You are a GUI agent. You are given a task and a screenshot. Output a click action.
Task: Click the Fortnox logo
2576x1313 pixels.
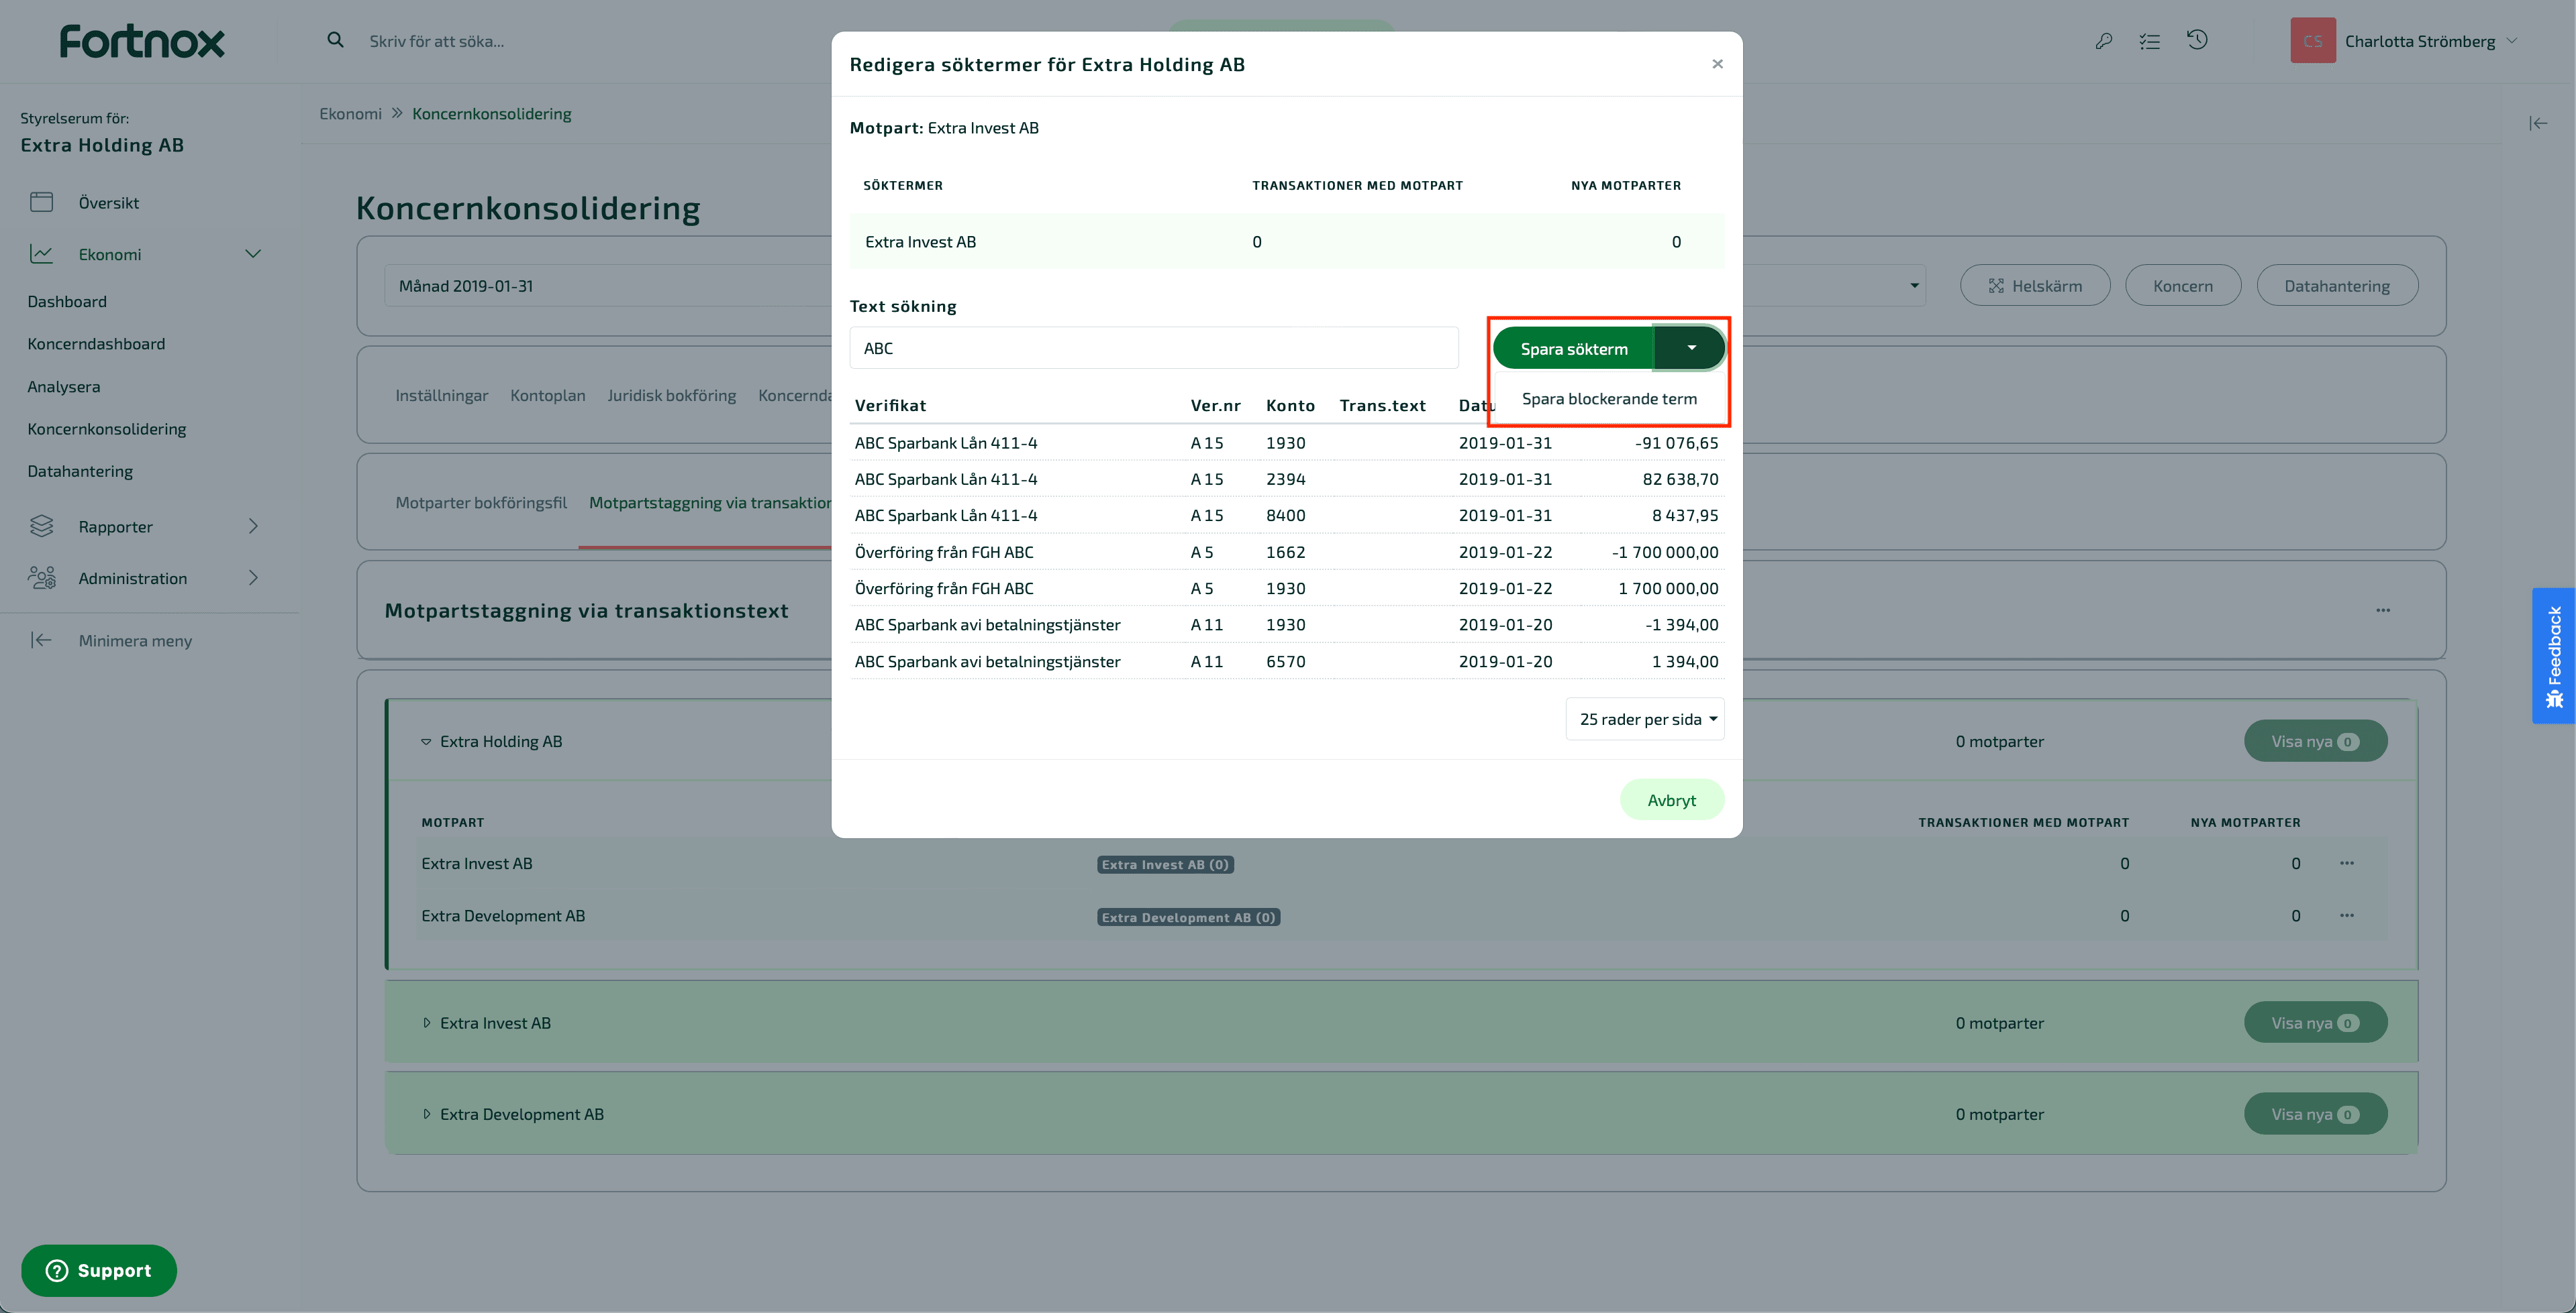pos(142,41)
